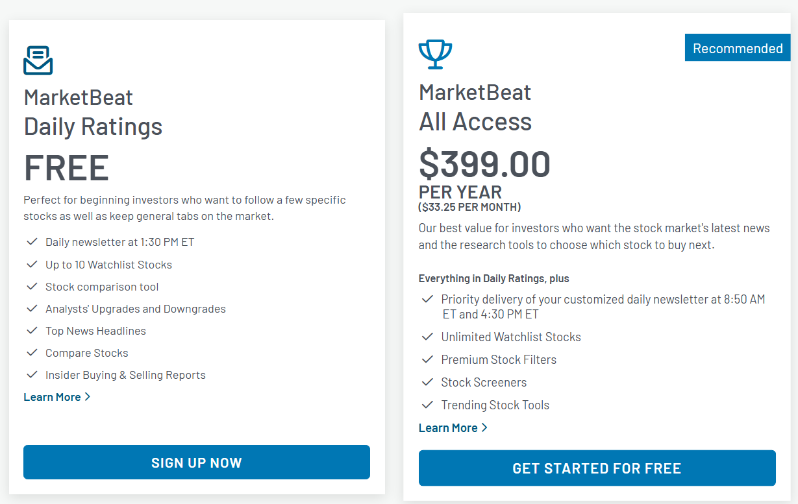Viewport: 798px width, 504px height.
Task: Click the trophy icon for All Access
Action: (435, 54)
